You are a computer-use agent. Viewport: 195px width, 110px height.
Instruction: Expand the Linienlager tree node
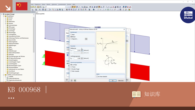tap(5, 31)
